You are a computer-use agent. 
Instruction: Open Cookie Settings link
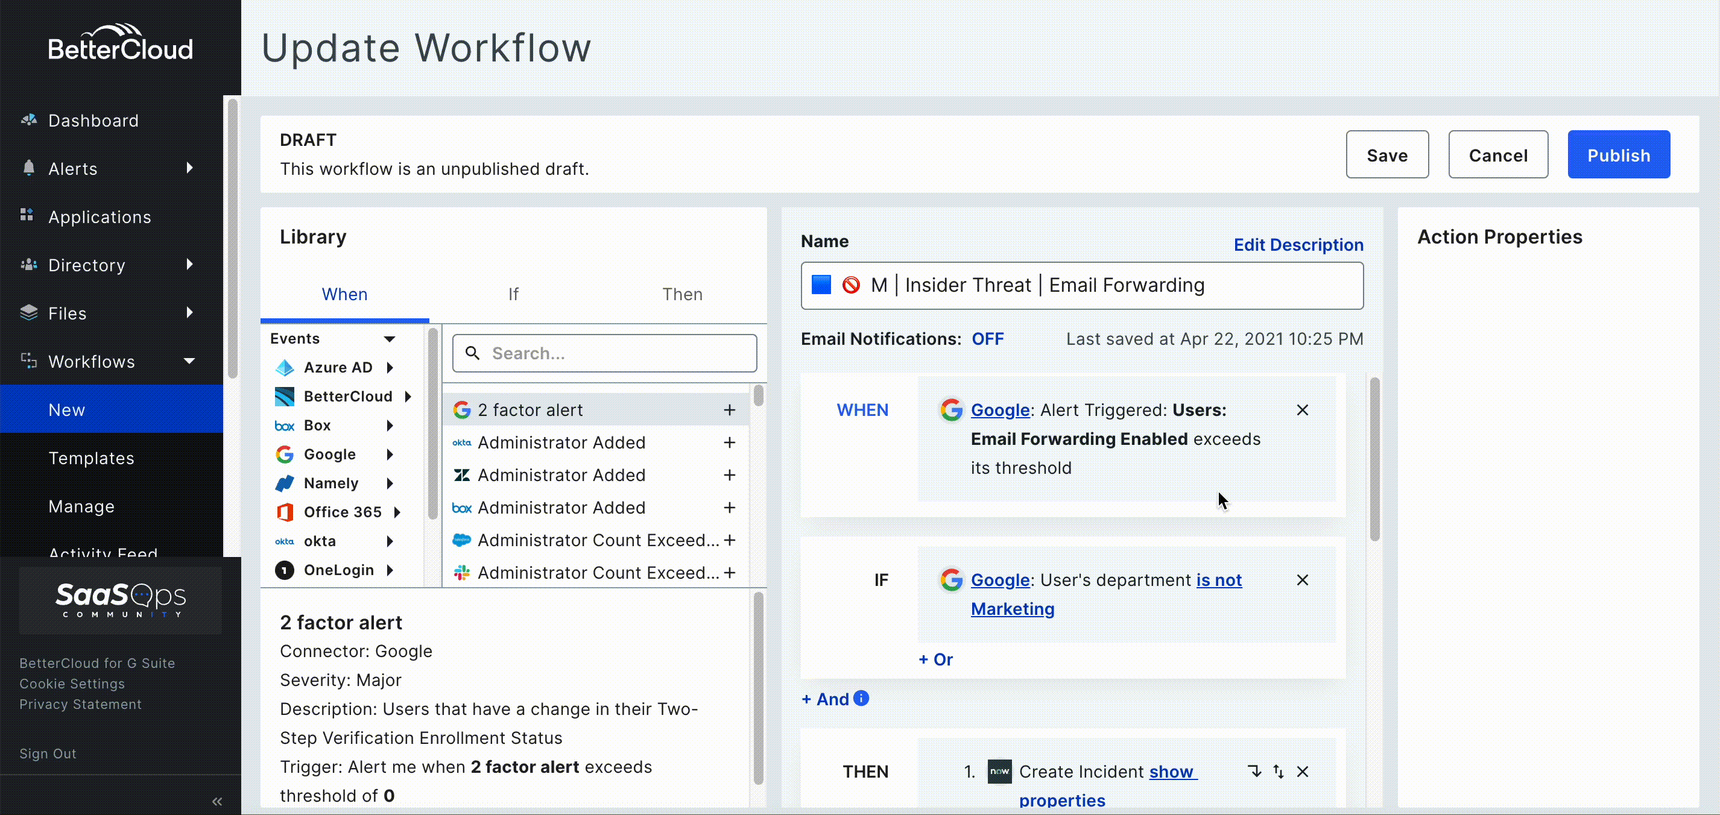pyautogui.click(x=72, y=684)
